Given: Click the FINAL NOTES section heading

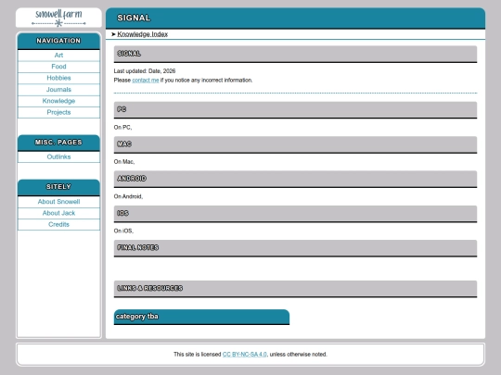Looking at the screenshot, I should [295, 248].
